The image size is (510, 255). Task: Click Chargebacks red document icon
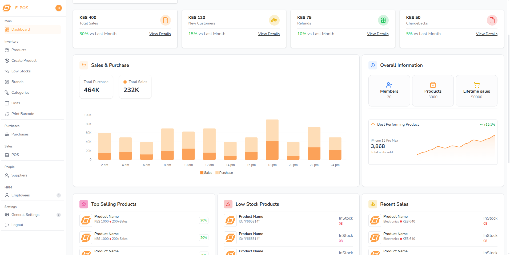pos(492,20)
